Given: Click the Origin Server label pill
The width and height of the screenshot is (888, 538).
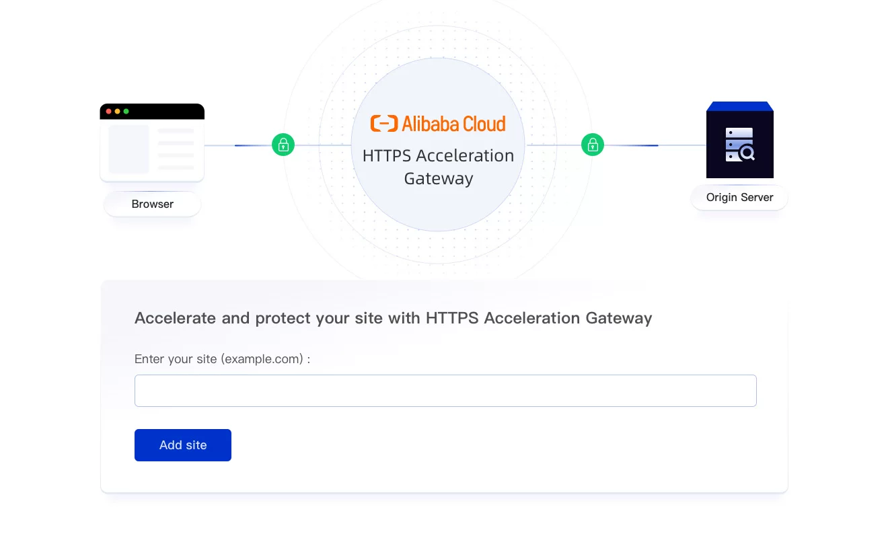Looking at the screenshot, I should pos(739,198).
